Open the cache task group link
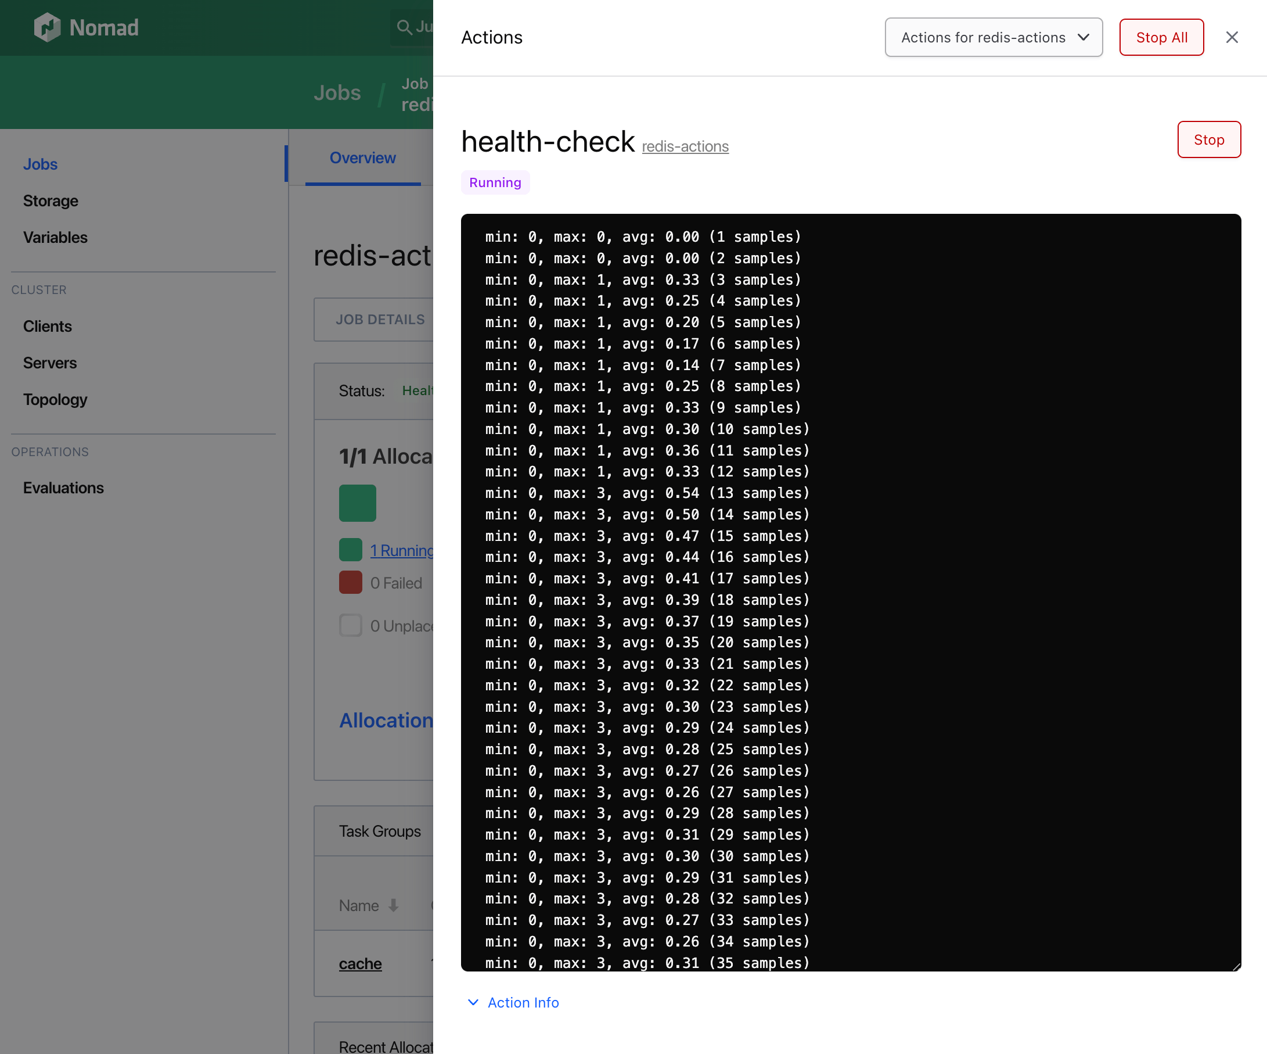The height and width of the screenshot is (1054, 1267). [360, 963]
